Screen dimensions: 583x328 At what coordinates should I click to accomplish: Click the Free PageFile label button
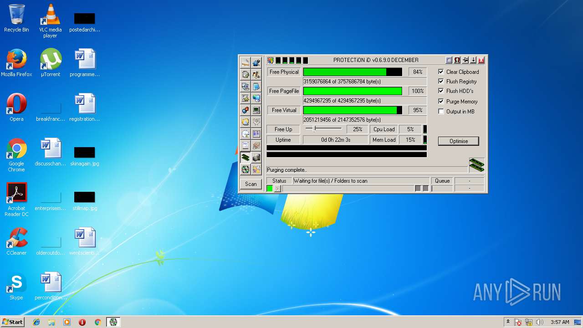284,91
